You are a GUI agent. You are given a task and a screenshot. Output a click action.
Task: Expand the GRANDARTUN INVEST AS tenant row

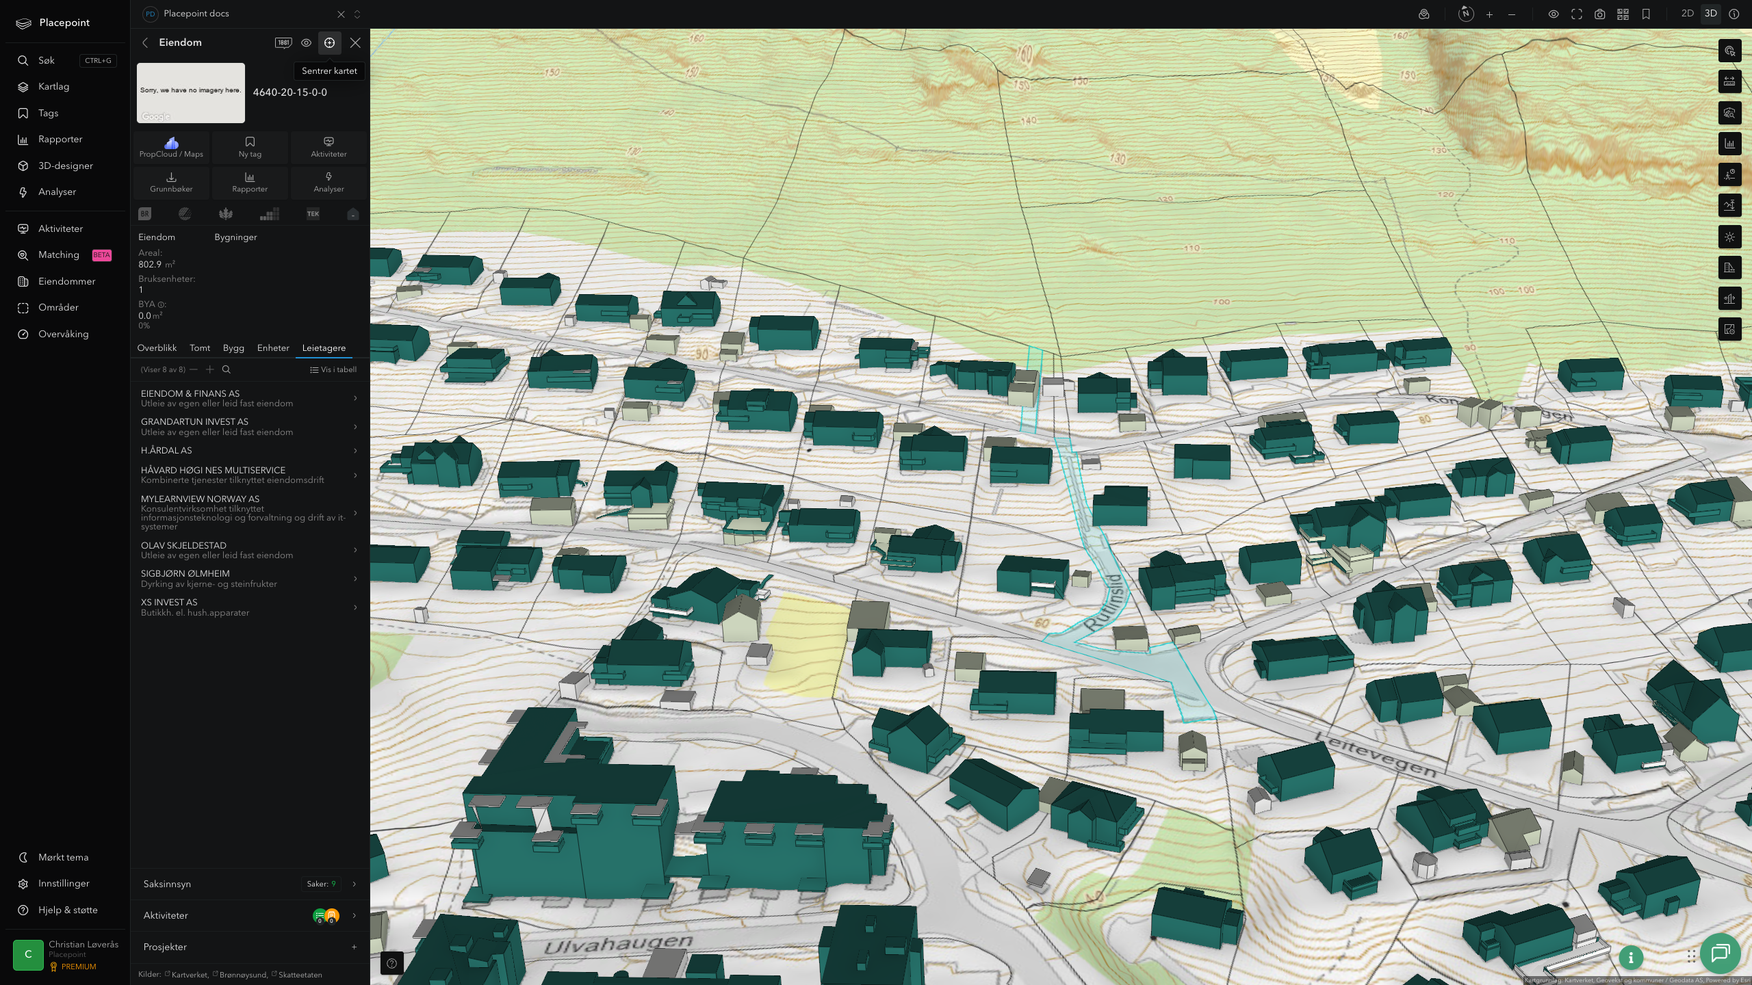(x=250, y=427)
